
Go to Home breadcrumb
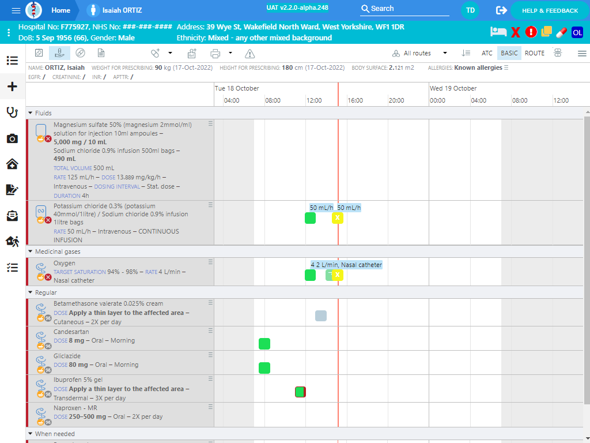(x=60, y=10)
